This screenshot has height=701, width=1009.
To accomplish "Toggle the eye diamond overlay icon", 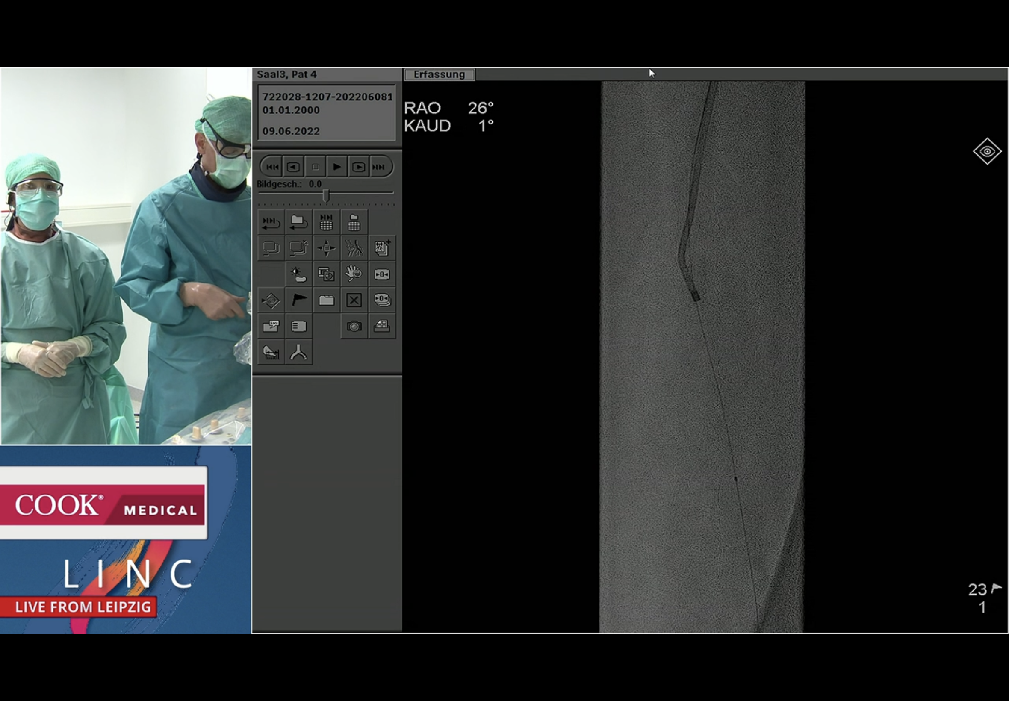I will 987,152.
